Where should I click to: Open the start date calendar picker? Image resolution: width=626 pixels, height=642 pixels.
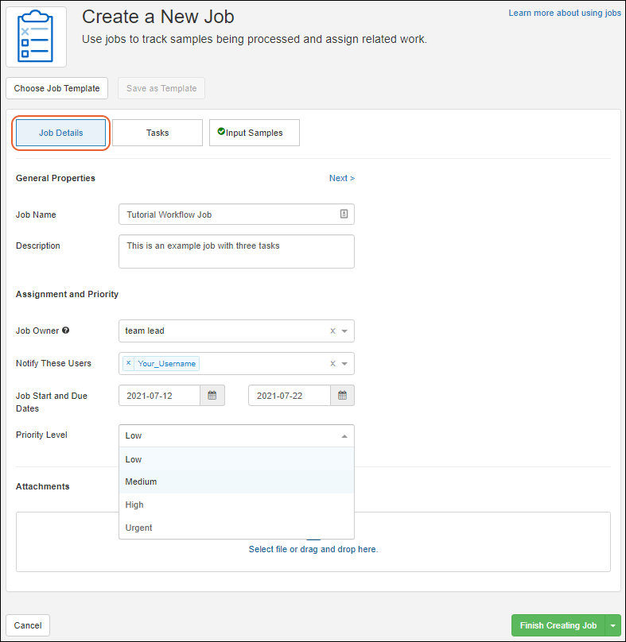(x=212, y=396)
